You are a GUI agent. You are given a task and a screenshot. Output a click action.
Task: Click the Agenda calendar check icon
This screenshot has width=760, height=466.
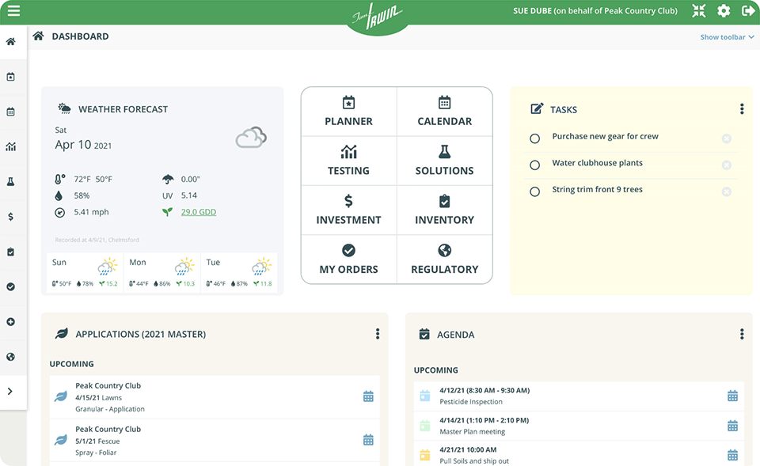424,334
